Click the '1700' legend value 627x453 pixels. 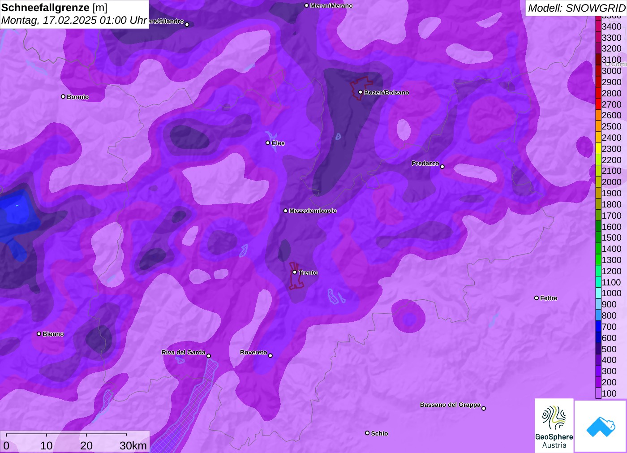[x=611, y=216]
